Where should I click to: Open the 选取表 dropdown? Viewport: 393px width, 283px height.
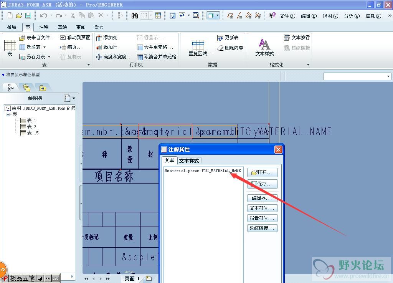point(45,47)
